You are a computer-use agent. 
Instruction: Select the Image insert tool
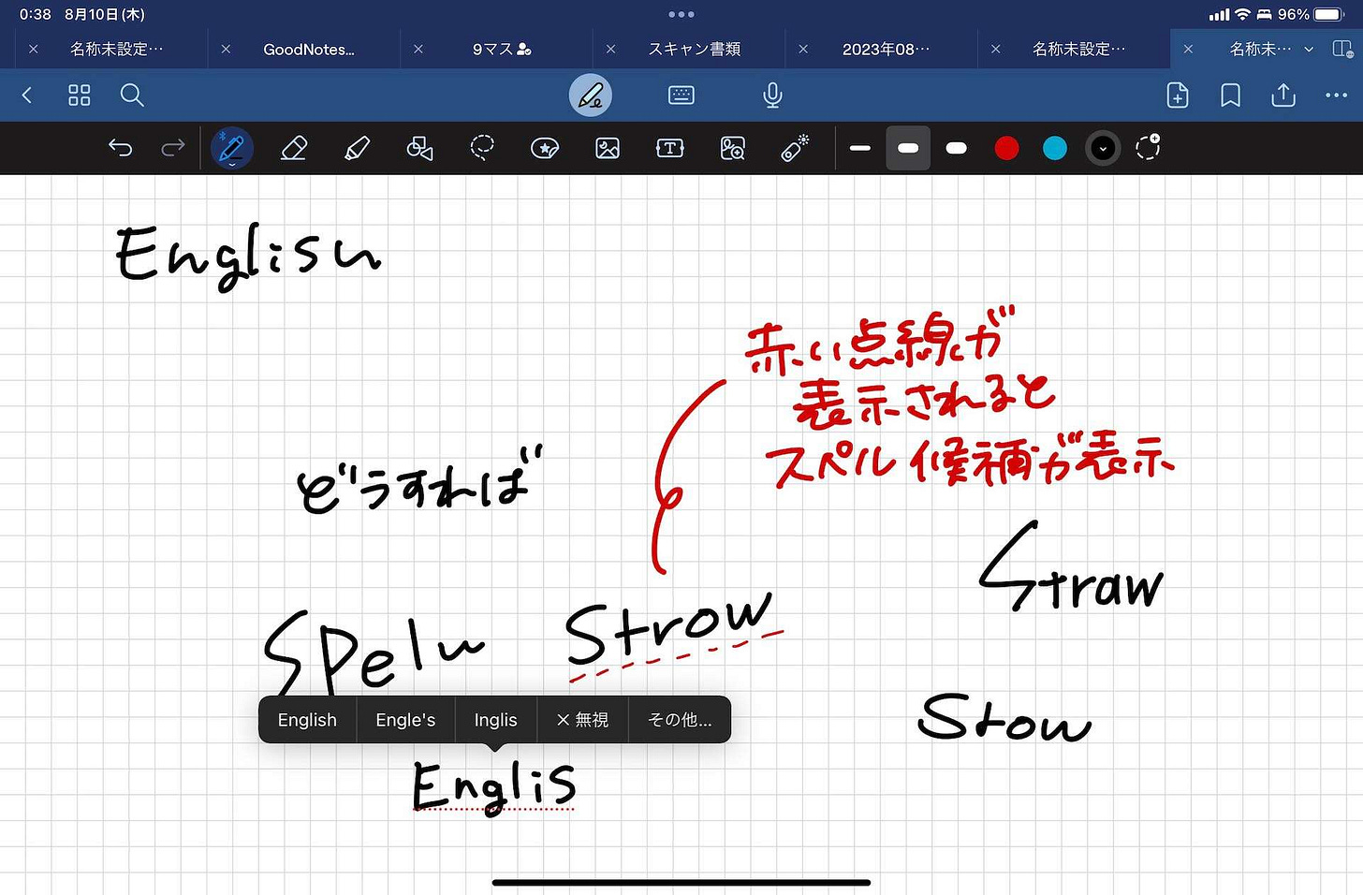(608, 147)
